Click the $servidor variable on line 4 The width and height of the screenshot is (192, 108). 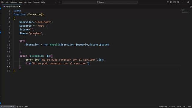[26, 22]
